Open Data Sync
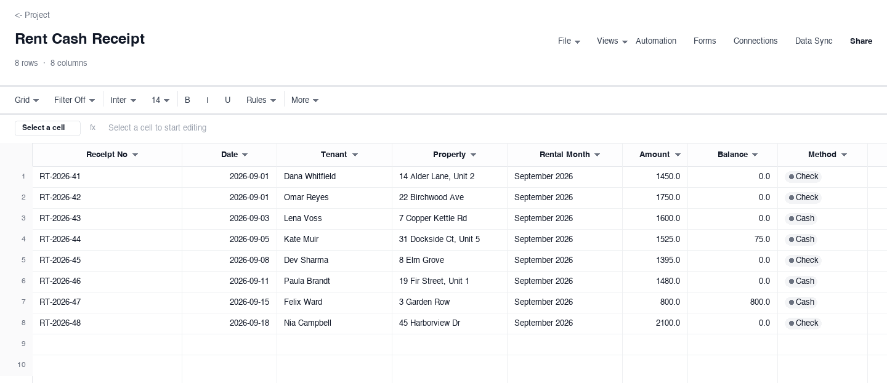The width and height of the screenshot is (887, 383). (x=814, y=41)
